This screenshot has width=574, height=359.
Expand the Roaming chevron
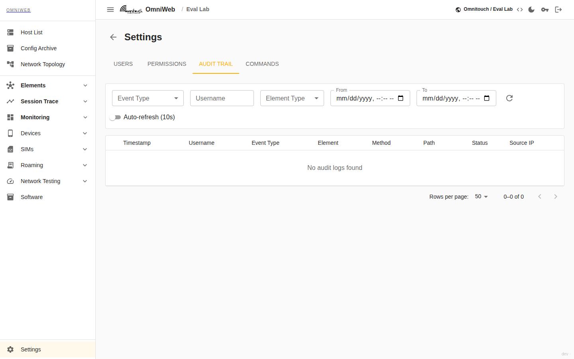pos(85,165)
